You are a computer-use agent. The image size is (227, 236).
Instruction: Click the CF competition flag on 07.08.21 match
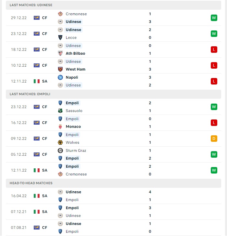37,228
